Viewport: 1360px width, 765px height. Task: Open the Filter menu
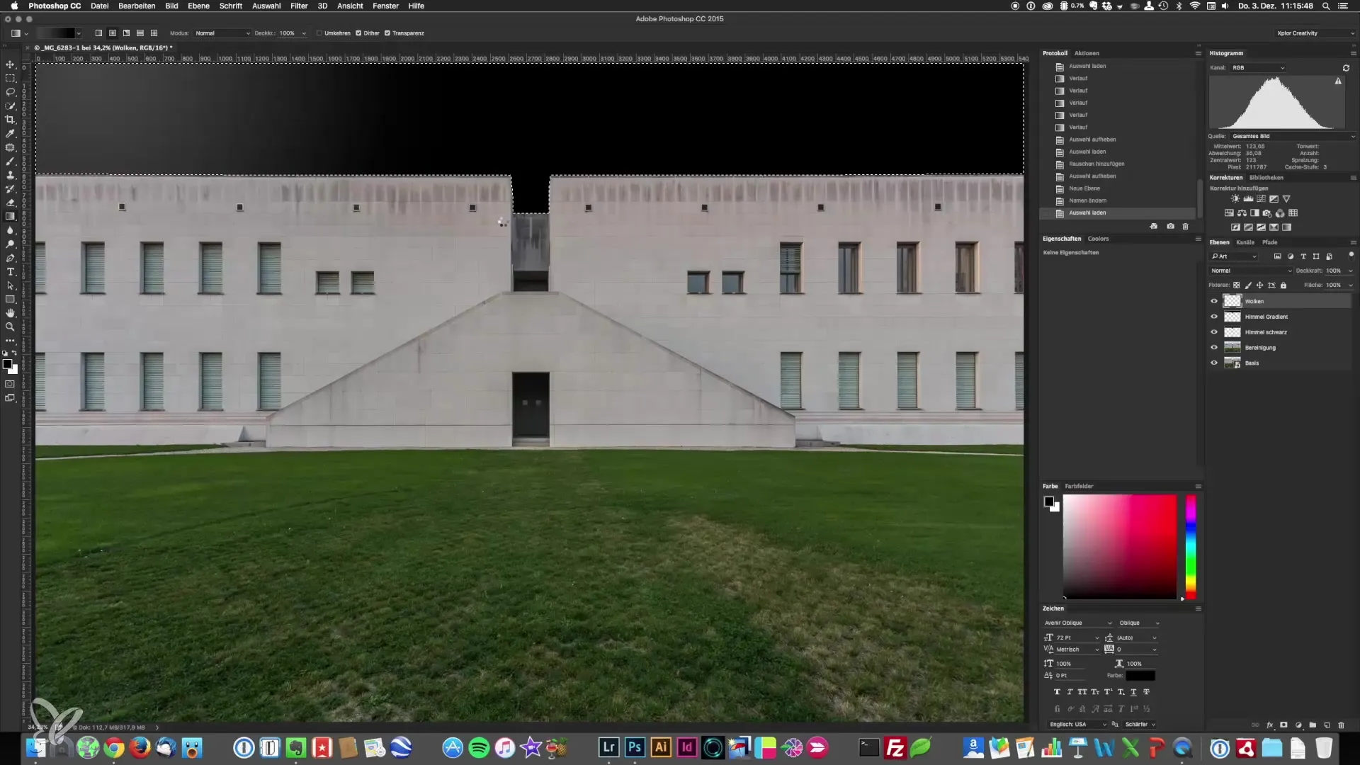tap(299, 6)
